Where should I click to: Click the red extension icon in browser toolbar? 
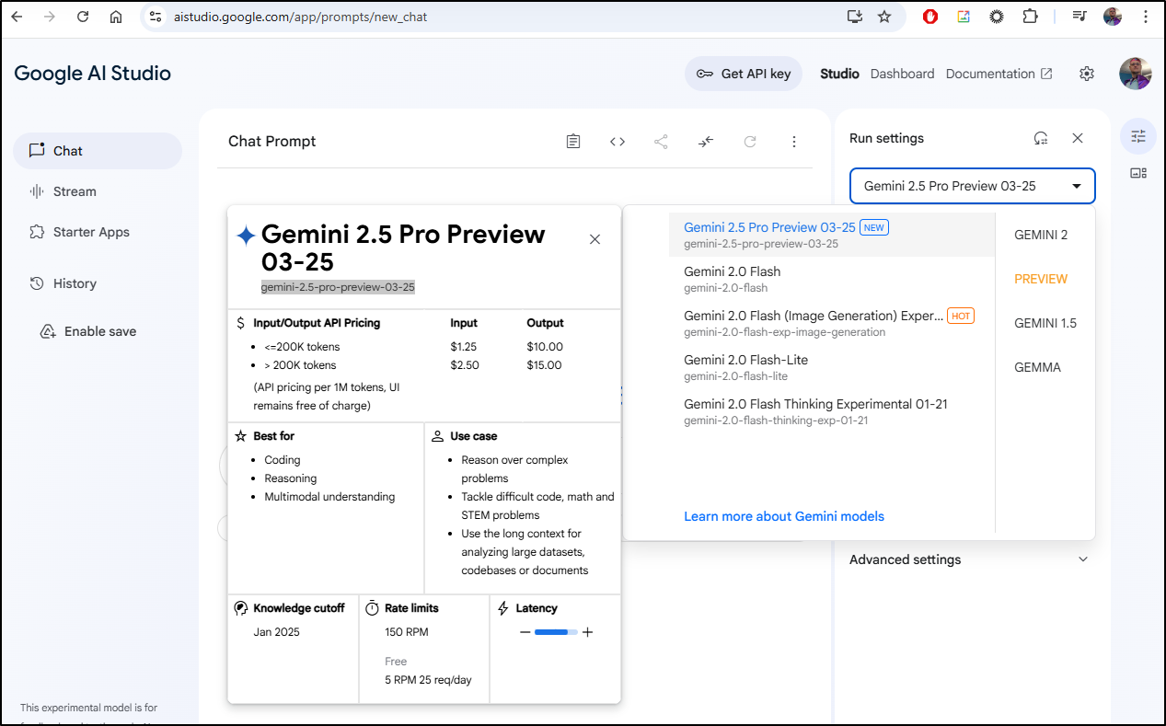[x=930, y=17]
